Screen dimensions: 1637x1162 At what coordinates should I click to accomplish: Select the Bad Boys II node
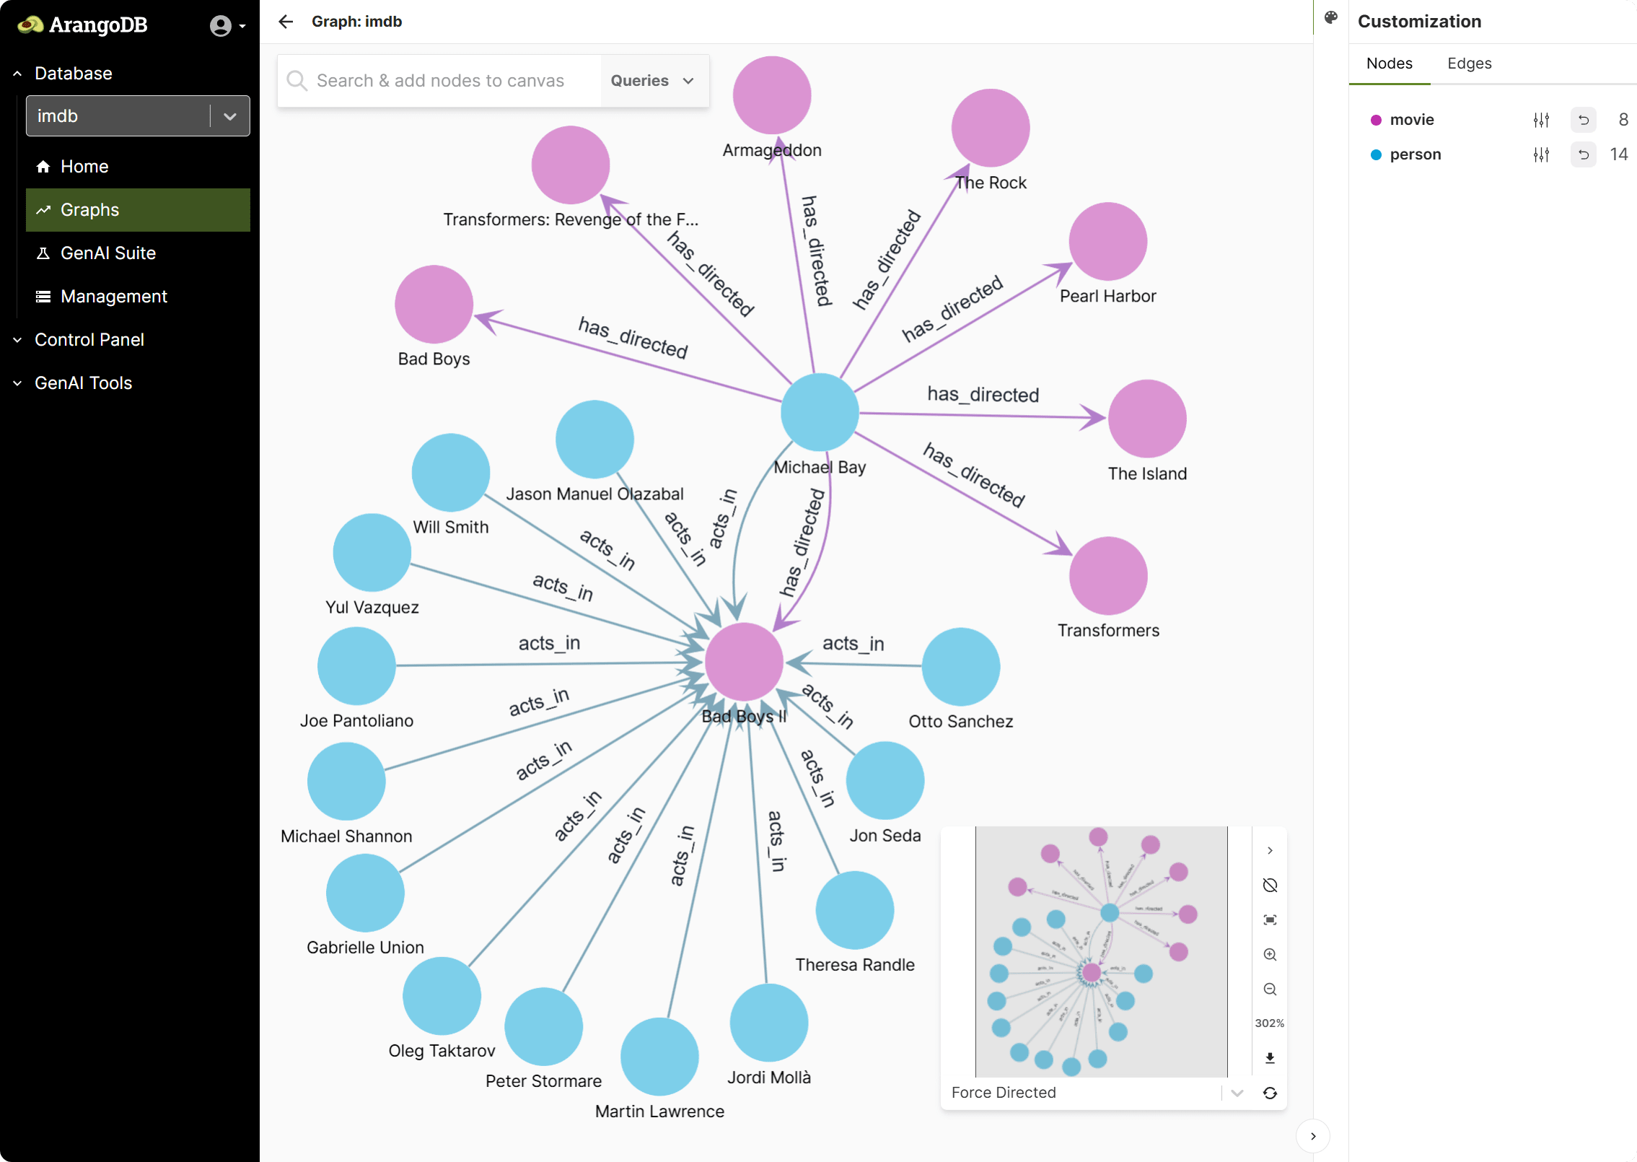pos(744,661)
